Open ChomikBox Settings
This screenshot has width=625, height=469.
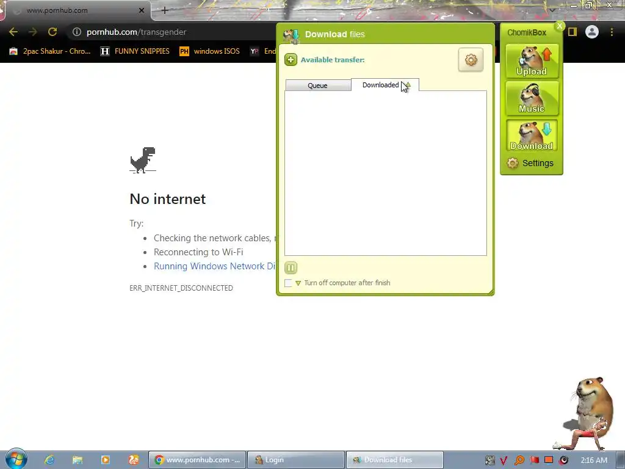click(530, 163)
